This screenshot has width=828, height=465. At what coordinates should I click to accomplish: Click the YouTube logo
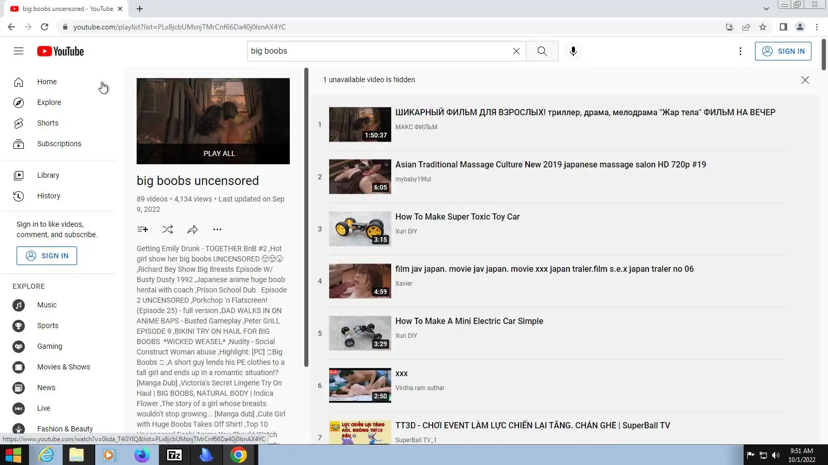(x=61, y=51)
